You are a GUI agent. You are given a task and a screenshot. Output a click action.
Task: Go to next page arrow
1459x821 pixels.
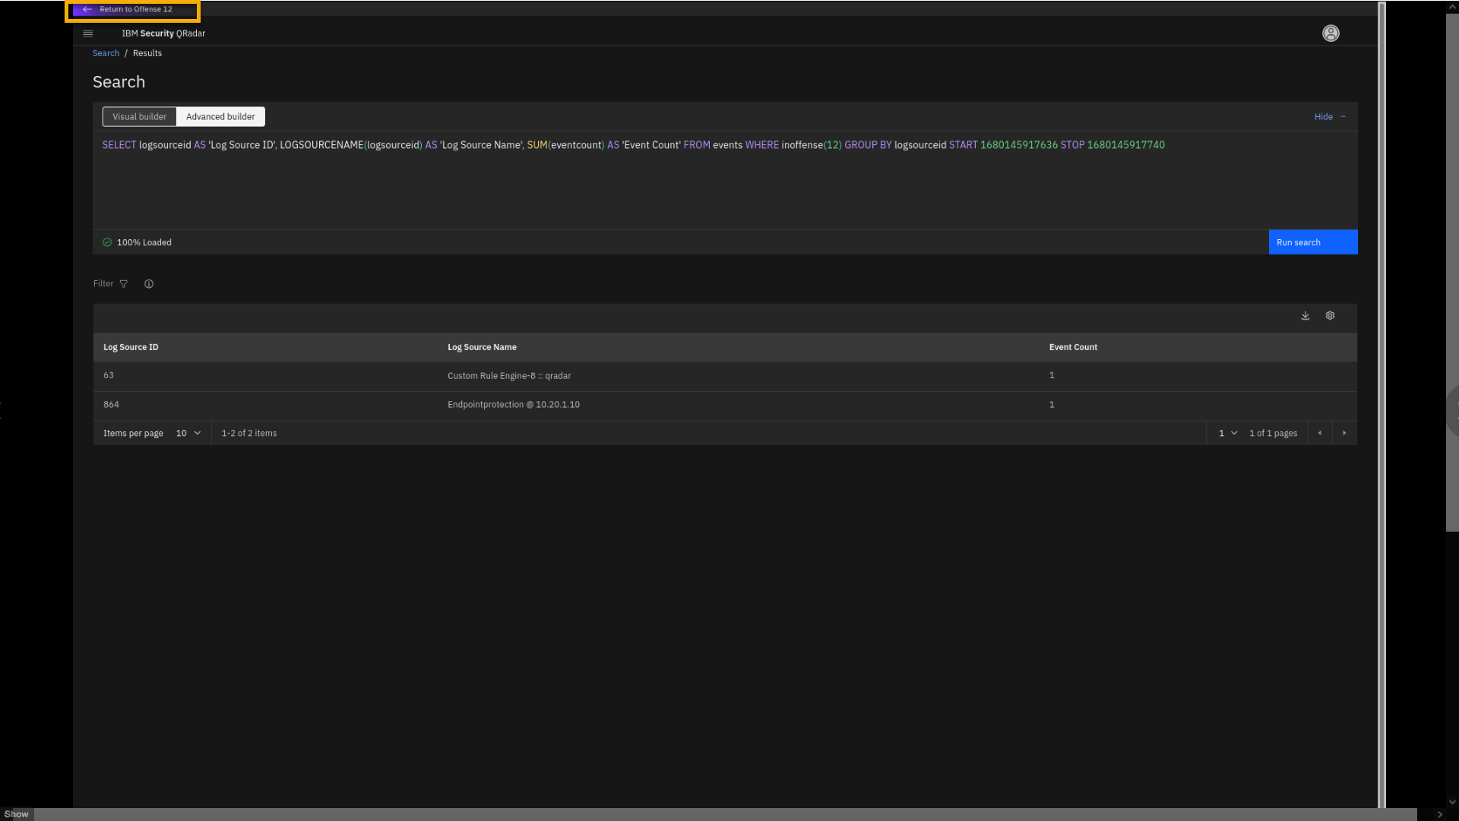pyautogui.click(x=1344, y=434)
